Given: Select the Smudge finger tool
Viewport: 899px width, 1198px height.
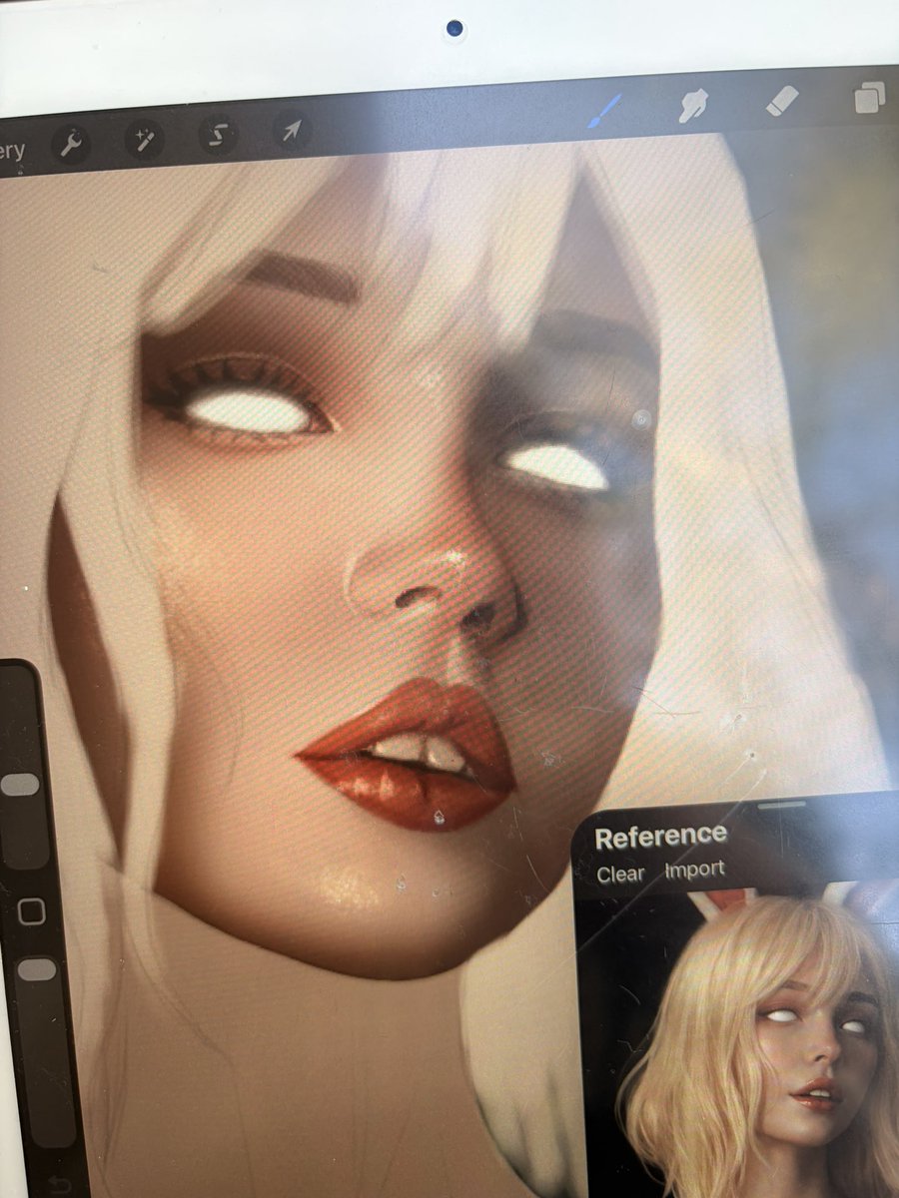Looking at the screenshot, I should tap(693, 105).
